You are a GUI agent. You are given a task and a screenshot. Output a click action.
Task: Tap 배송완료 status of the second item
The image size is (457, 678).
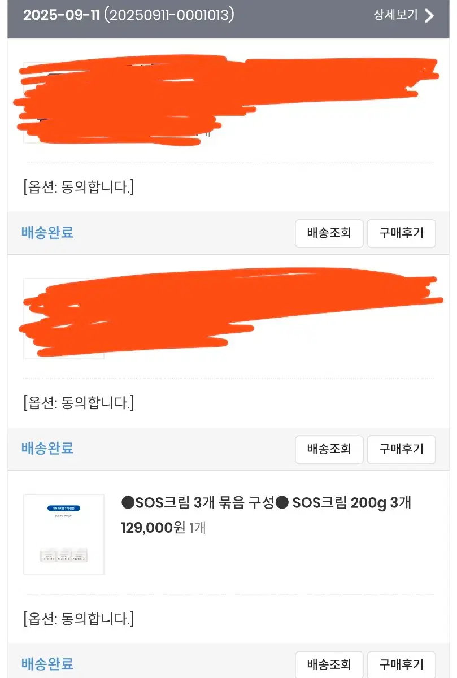[x=47, y=449]
